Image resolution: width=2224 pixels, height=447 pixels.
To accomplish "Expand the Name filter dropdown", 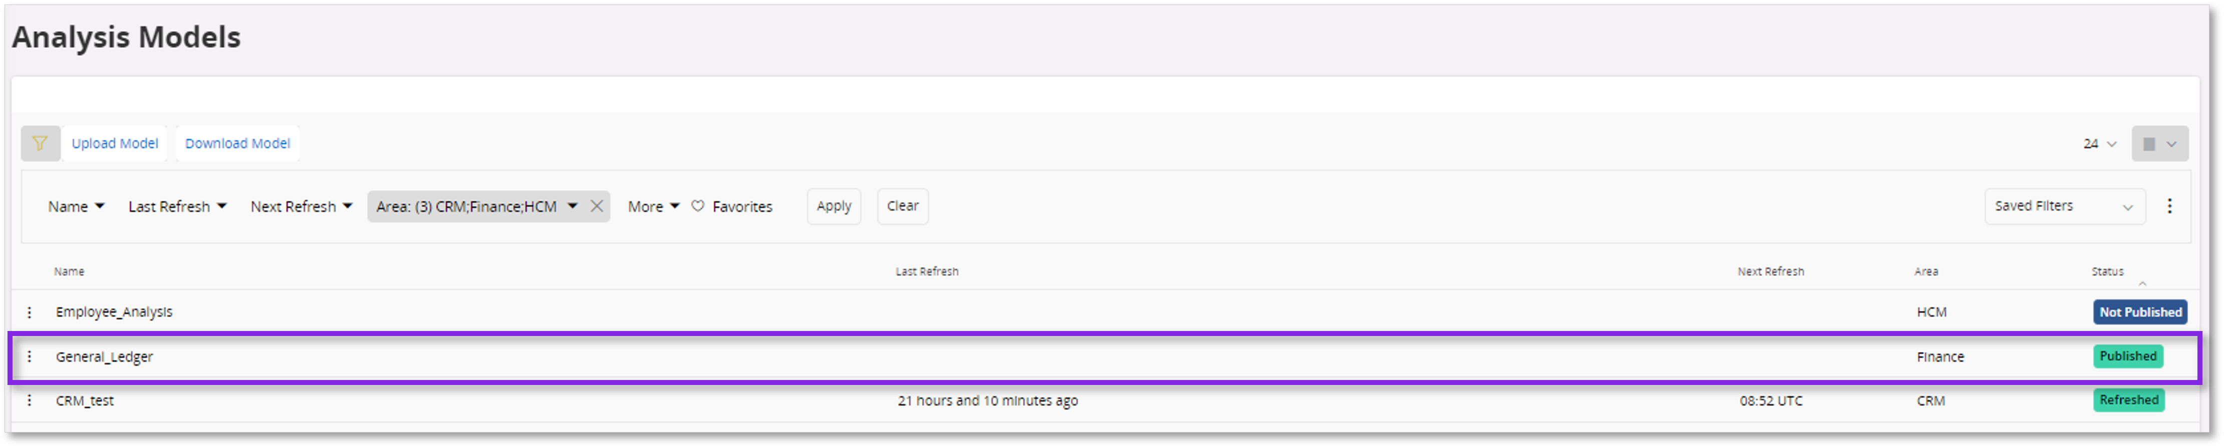I will 76,206.
